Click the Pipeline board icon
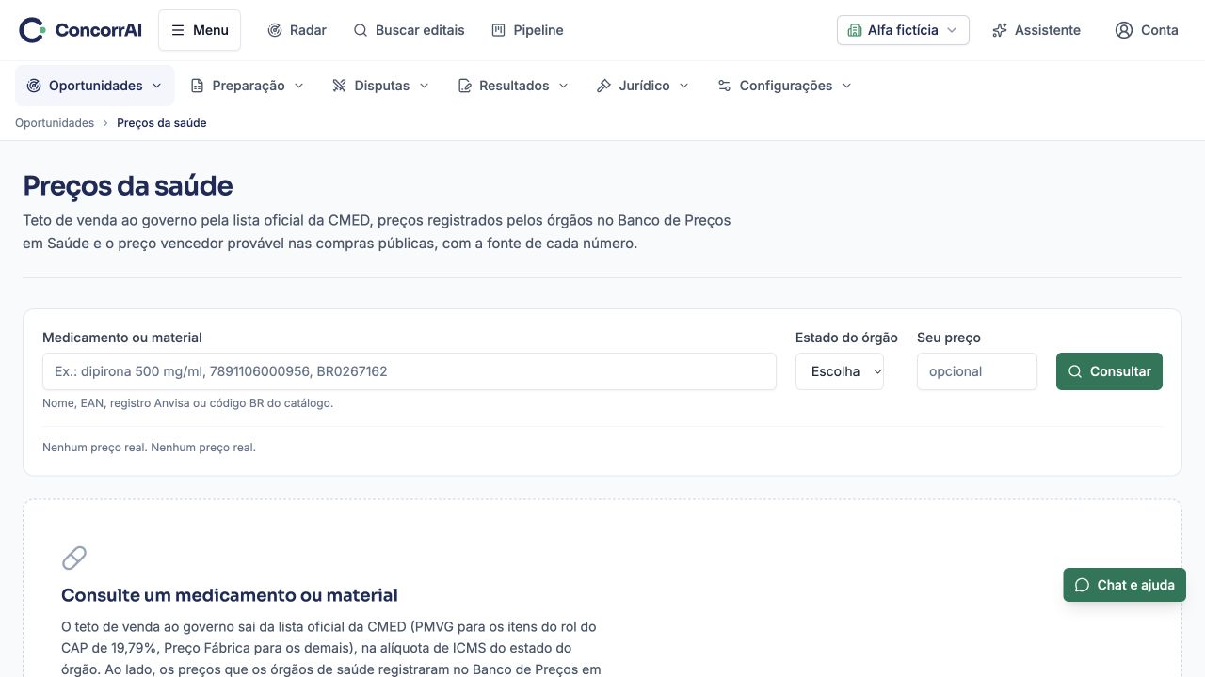Viewport: 1205px width, 677px height. pos(499,30)
